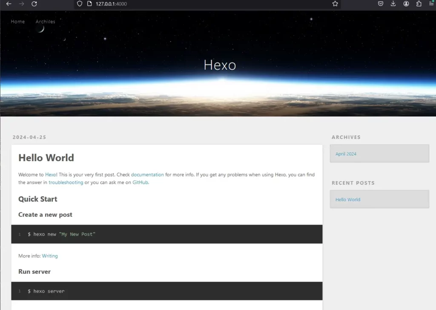Open the hamburger application menu

coord(431,4)
